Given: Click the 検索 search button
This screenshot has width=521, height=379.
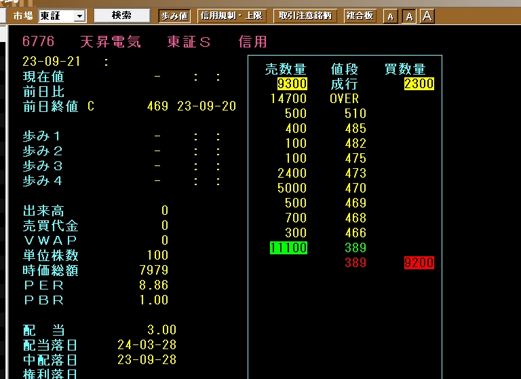Looking at the screenshot, I should (121, 16).
